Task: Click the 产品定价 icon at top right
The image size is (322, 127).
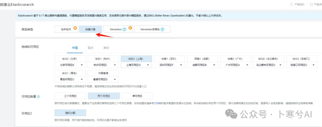Action: pyautogui.click(x=291, y=4)
